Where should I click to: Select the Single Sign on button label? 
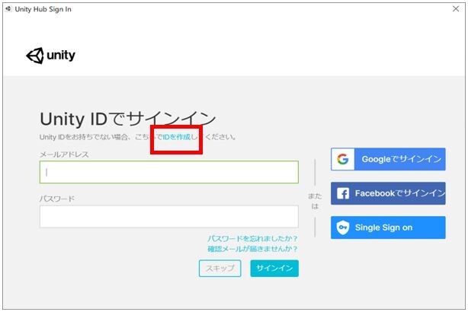[x=383, y=228]
